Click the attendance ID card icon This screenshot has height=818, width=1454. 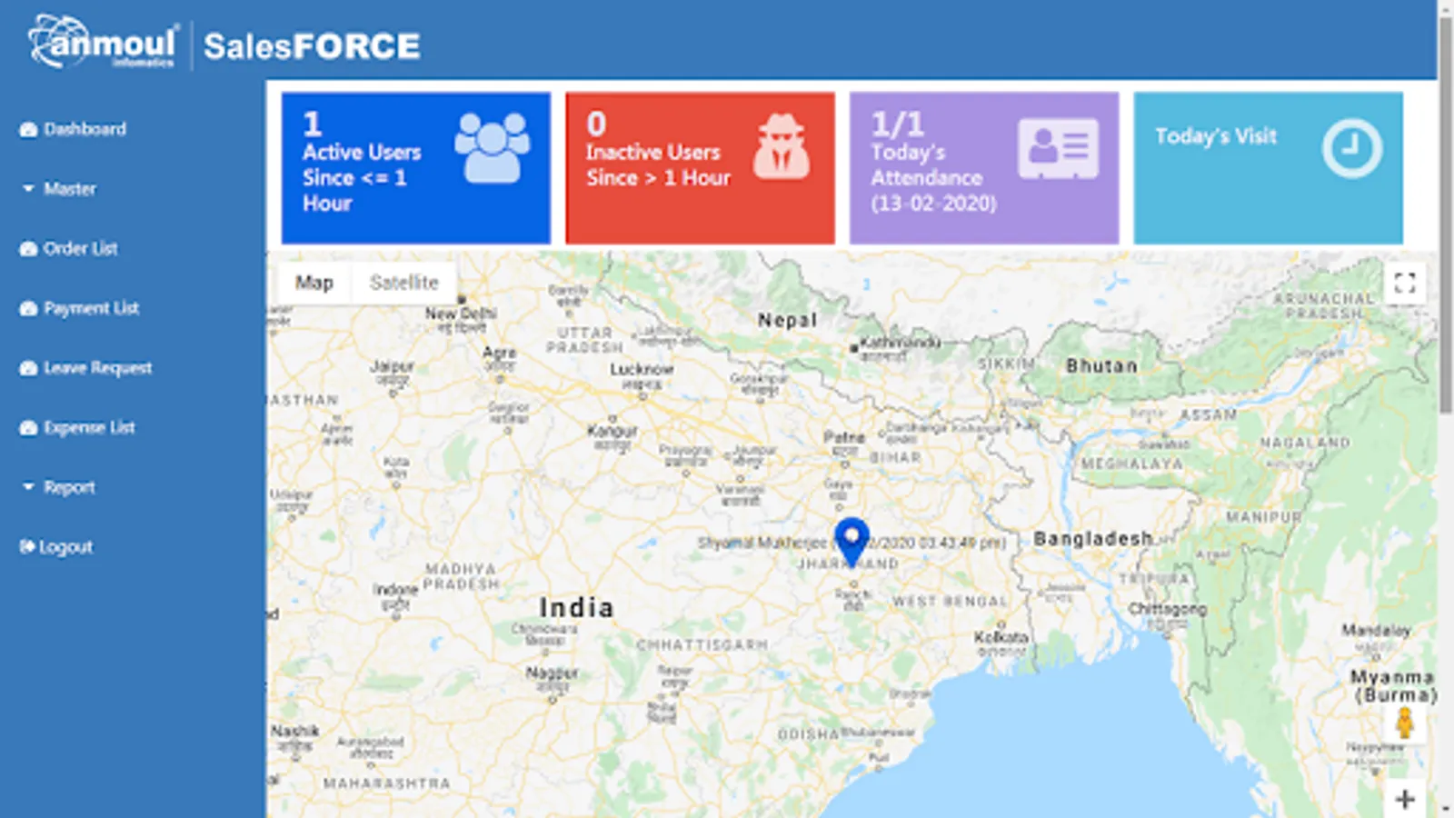coord(1058,148)
